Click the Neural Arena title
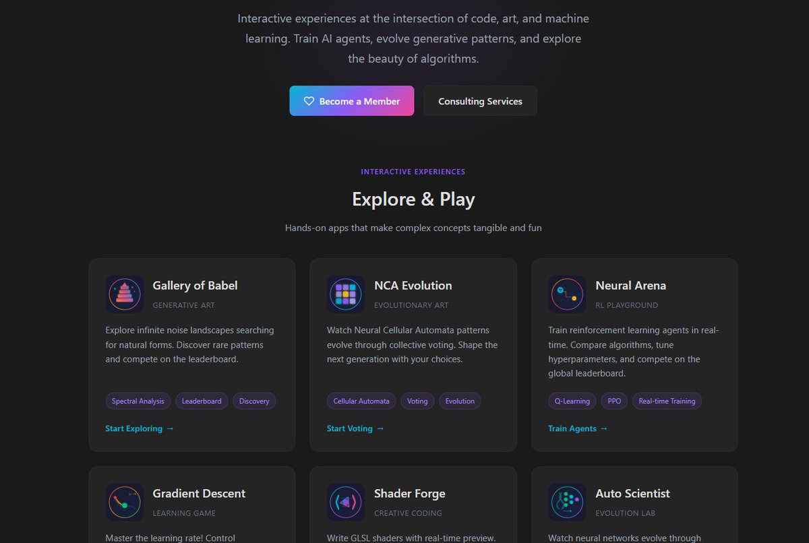The height and width of the screenshot is (543, 809). [631, 286]
